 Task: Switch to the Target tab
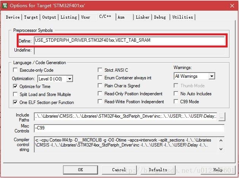(31, 17)
